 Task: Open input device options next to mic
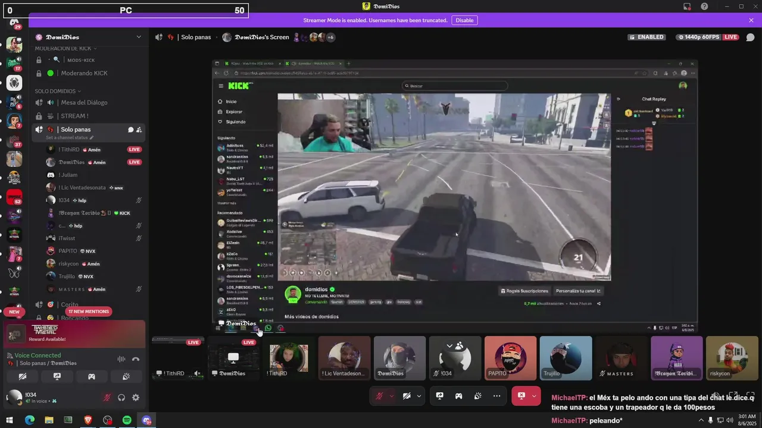tap(392, 396)
